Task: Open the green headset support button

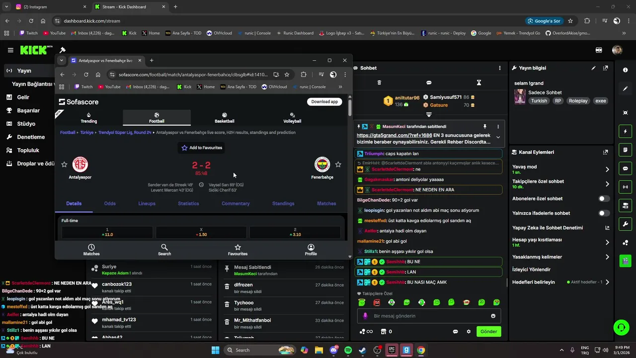Action: [x=621, y=327]
